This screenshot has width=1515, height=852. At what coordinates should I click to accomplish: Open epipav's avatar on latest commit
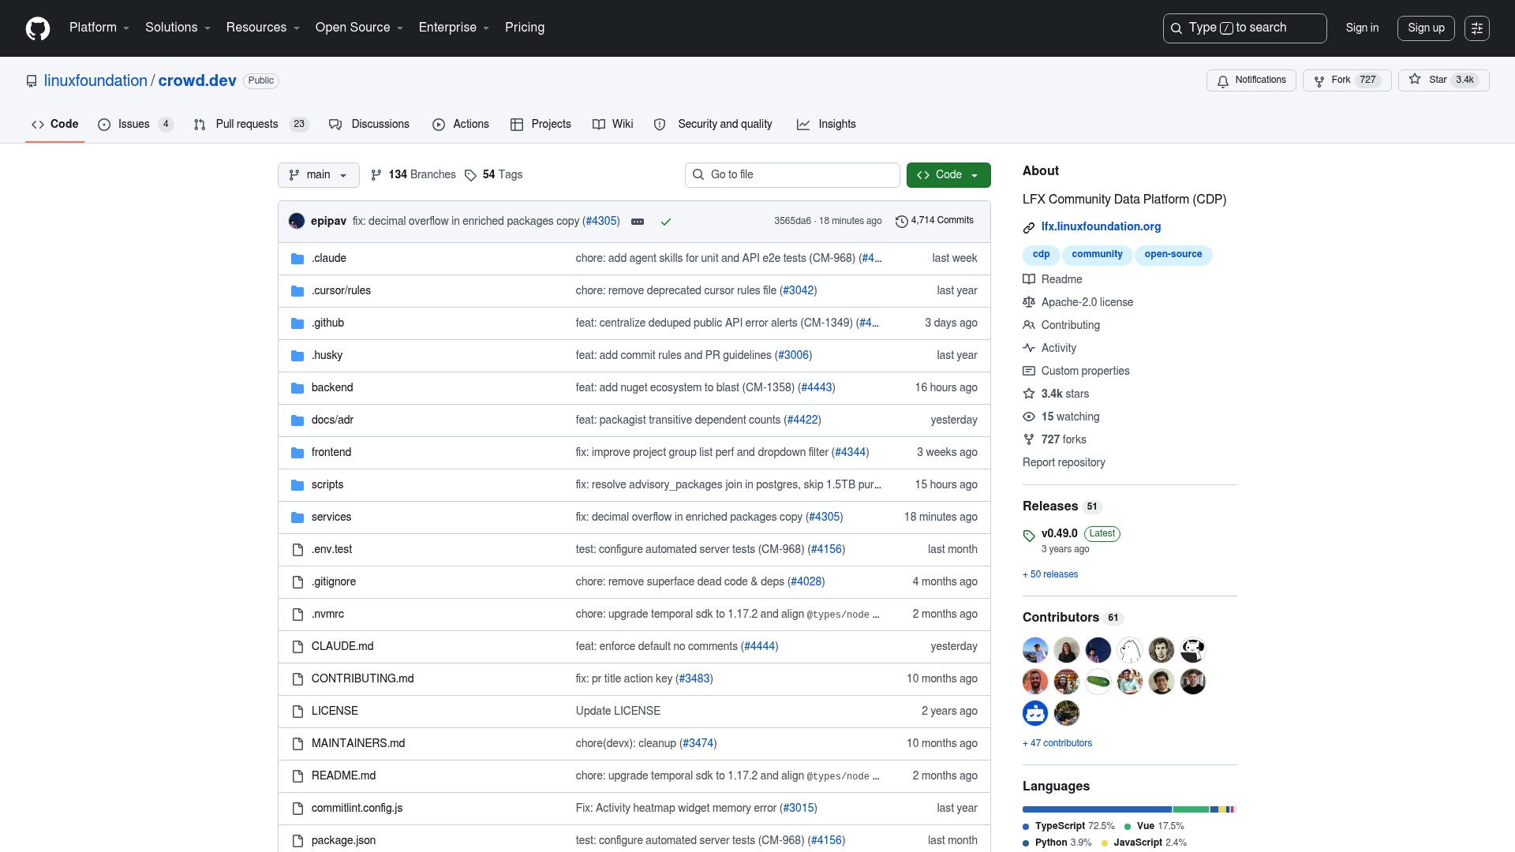pos(297,221)
